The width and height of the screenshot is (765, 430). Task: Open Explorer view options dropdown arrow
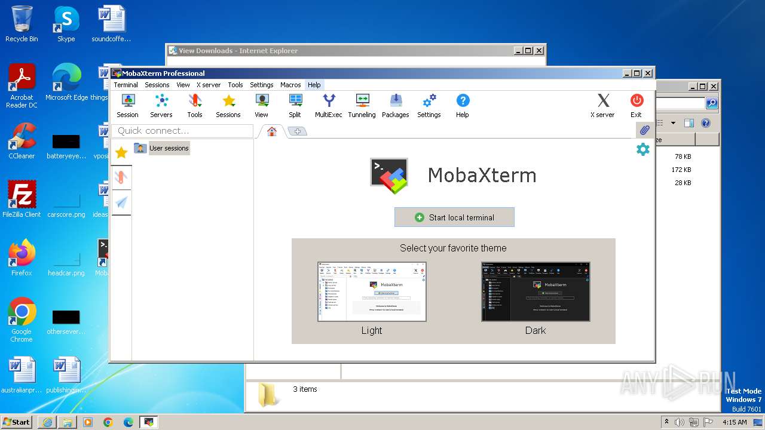tap(673, 123)
